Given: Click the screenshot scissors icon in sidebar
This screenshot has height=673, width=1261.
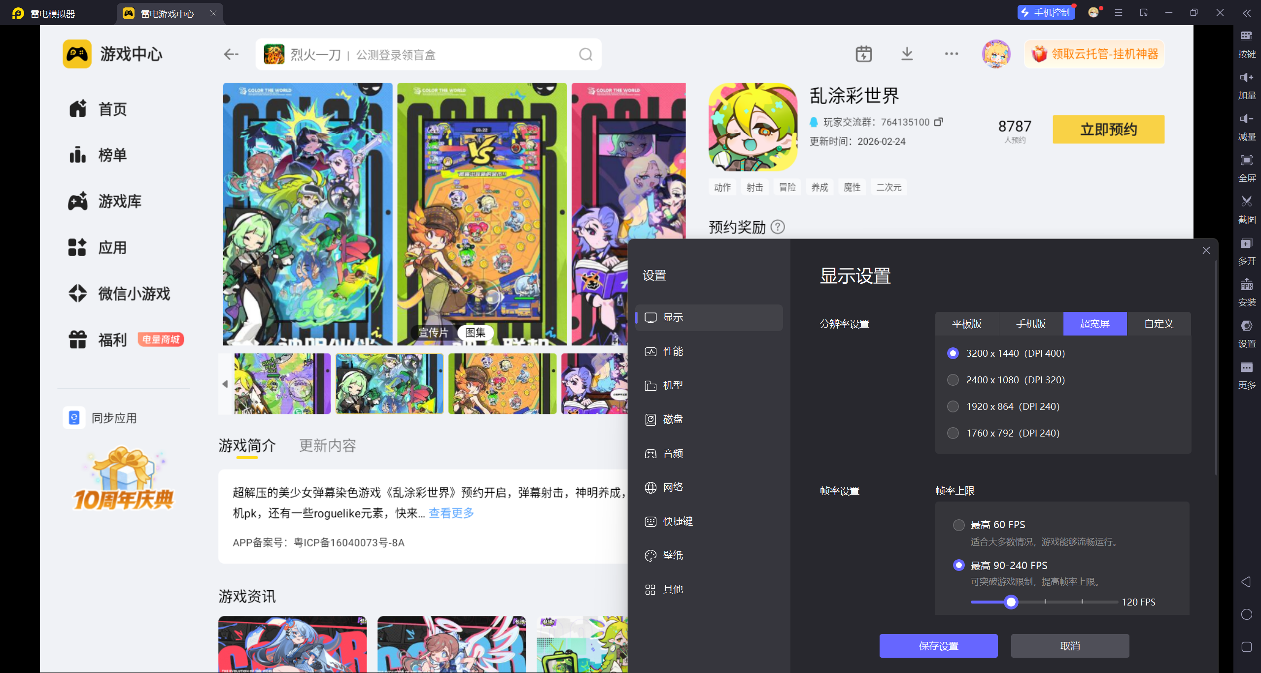Looking at the screenshot, I should pyautogui.click(x=1246, y=202).
